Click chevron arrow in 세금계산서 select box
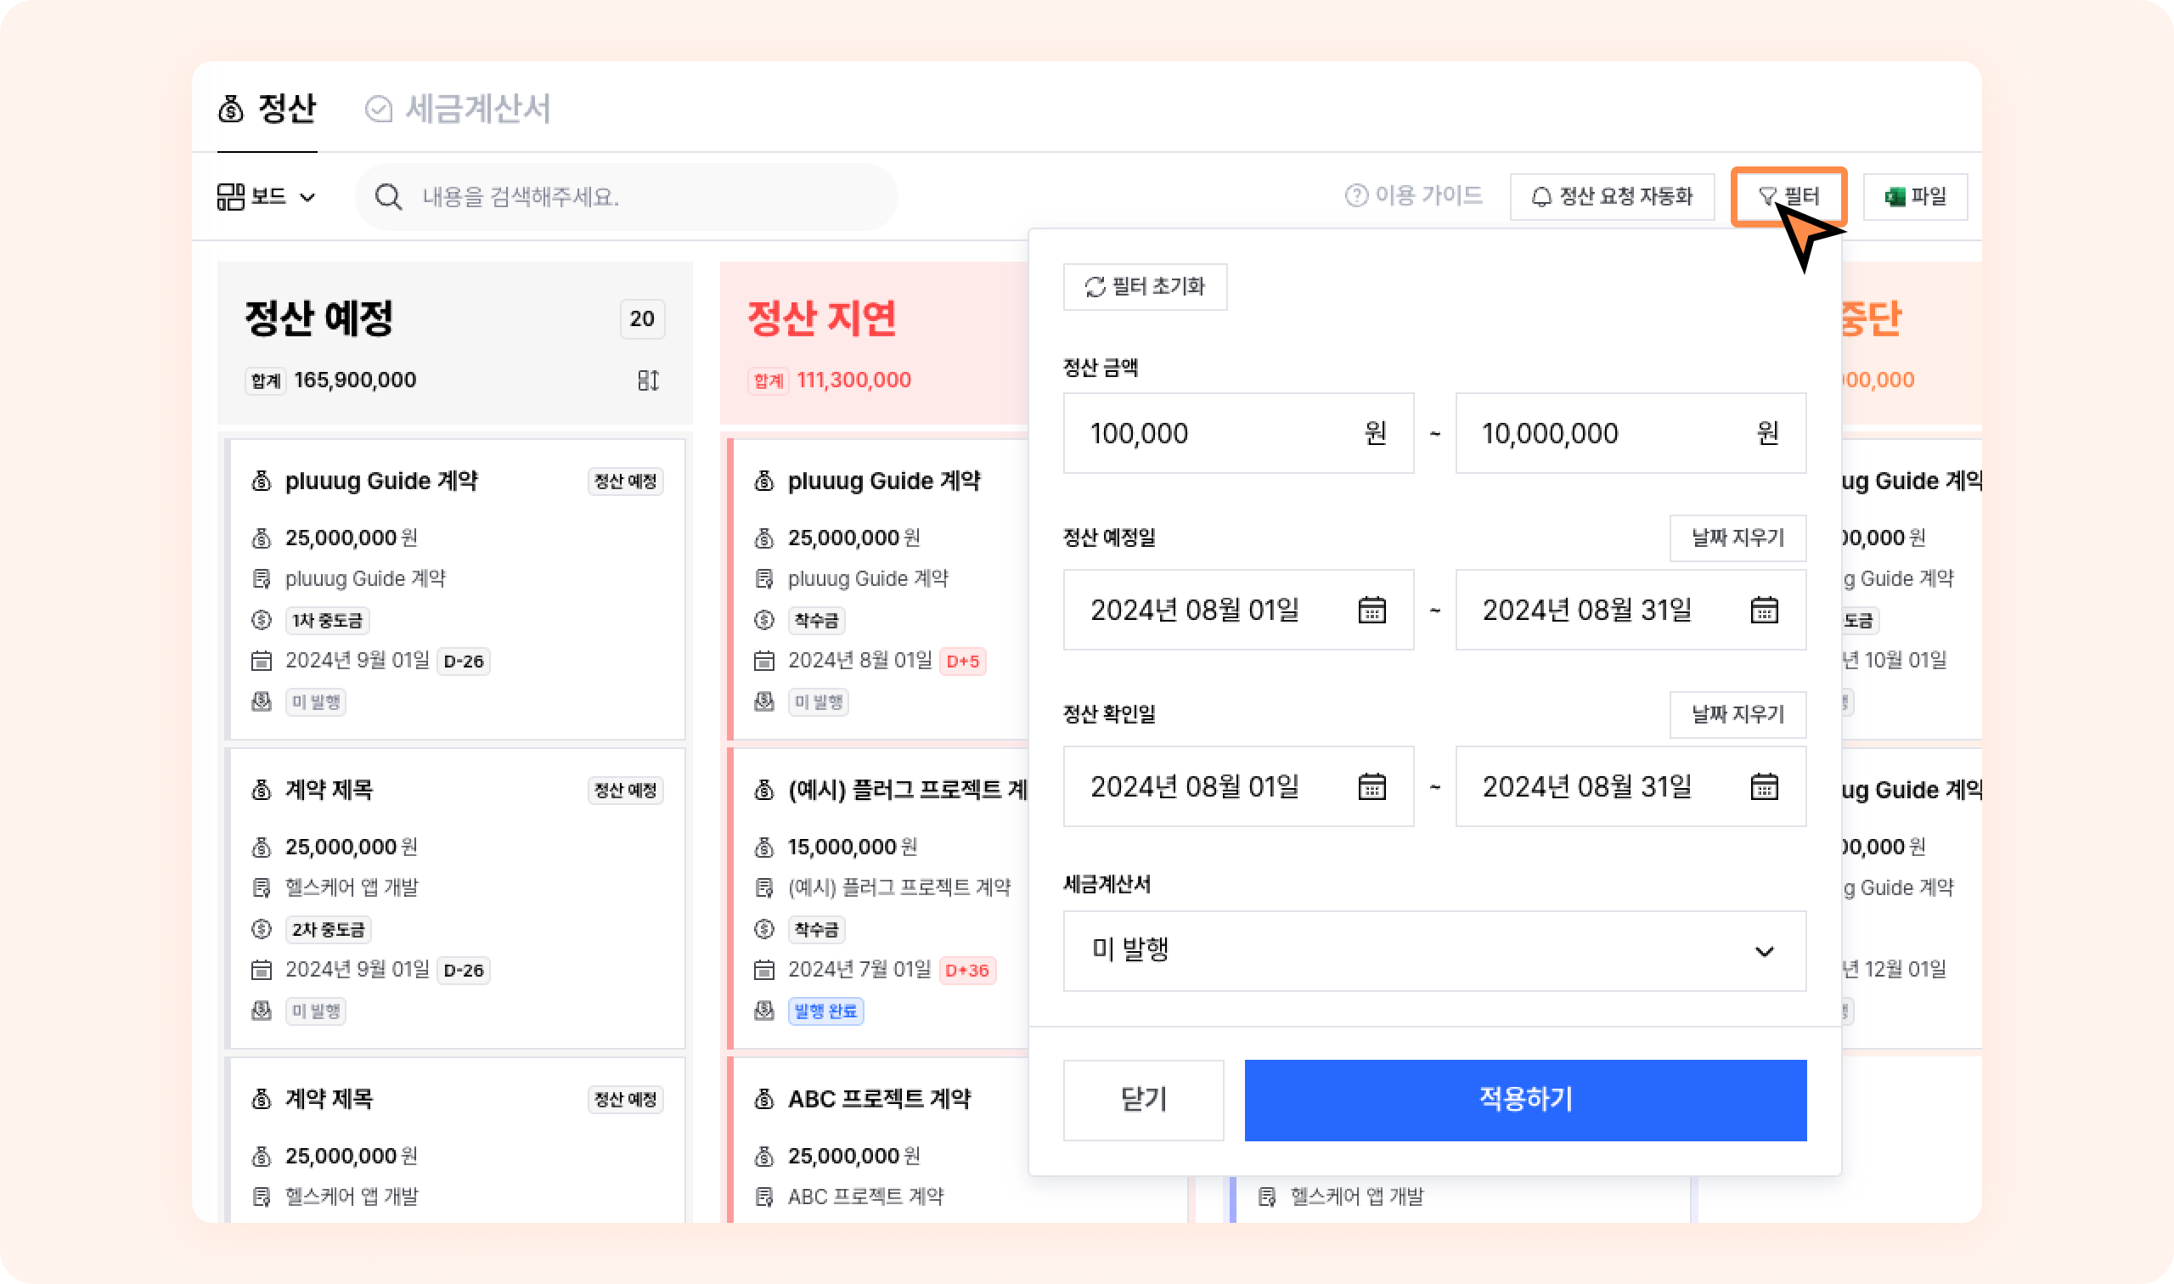The height and width of the screenshot is (1284, 2174). [1763, 952]
